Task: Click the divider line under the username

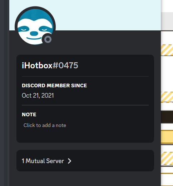Action: pyautogui.click(x=85, y=76)
